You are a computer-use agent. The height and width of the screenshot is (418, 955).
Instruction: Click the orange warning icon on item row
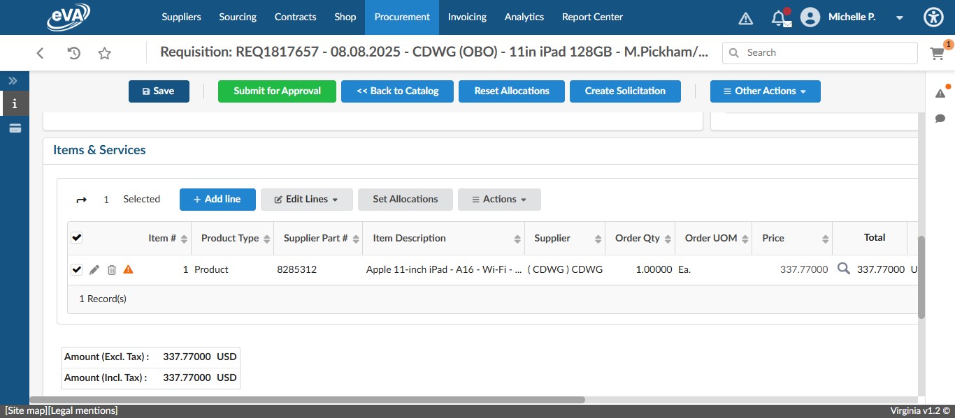(x=128, y=269)
